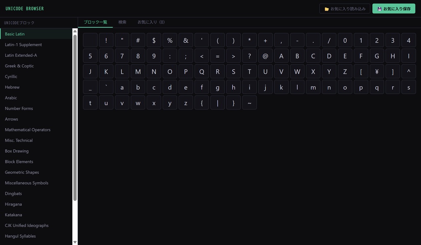Select the # character tile
Viewport: 421px width, 245px height.
tap(138, 40)
